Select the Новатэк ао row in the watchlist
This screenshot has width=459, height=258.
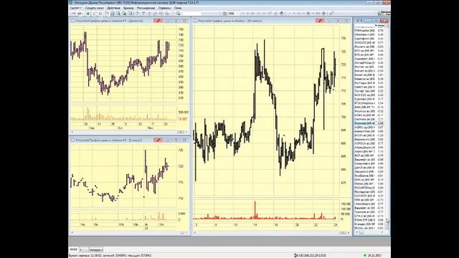tap(369, 79)
